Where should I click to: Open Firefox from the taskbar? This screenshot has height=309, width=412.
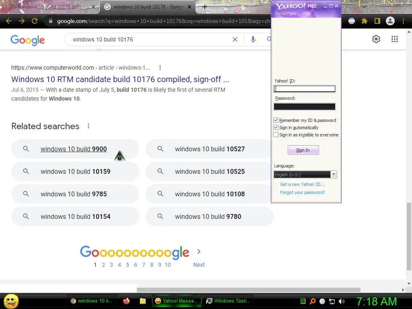coord(126,301)
